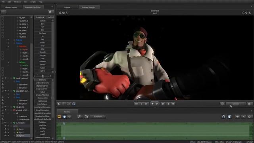Toggle visibility eye of qc_glove1

[5, 107]
